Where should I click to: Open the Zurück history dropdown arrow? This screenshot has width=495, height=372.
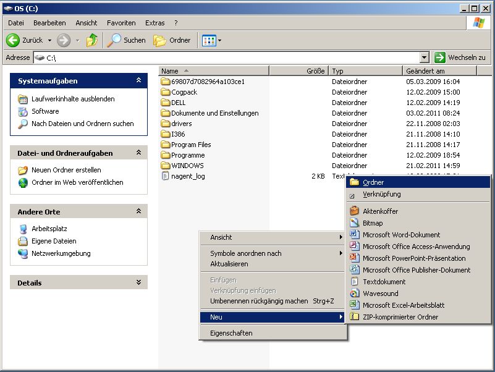49,40
